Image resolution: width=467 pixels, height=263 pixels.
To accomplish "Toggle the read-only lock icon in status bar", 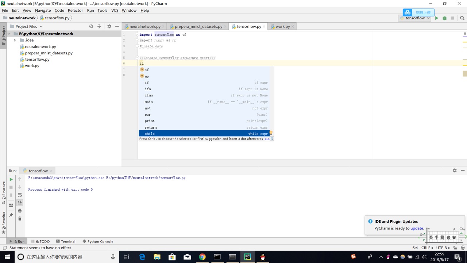I will [x=455, y=248].
